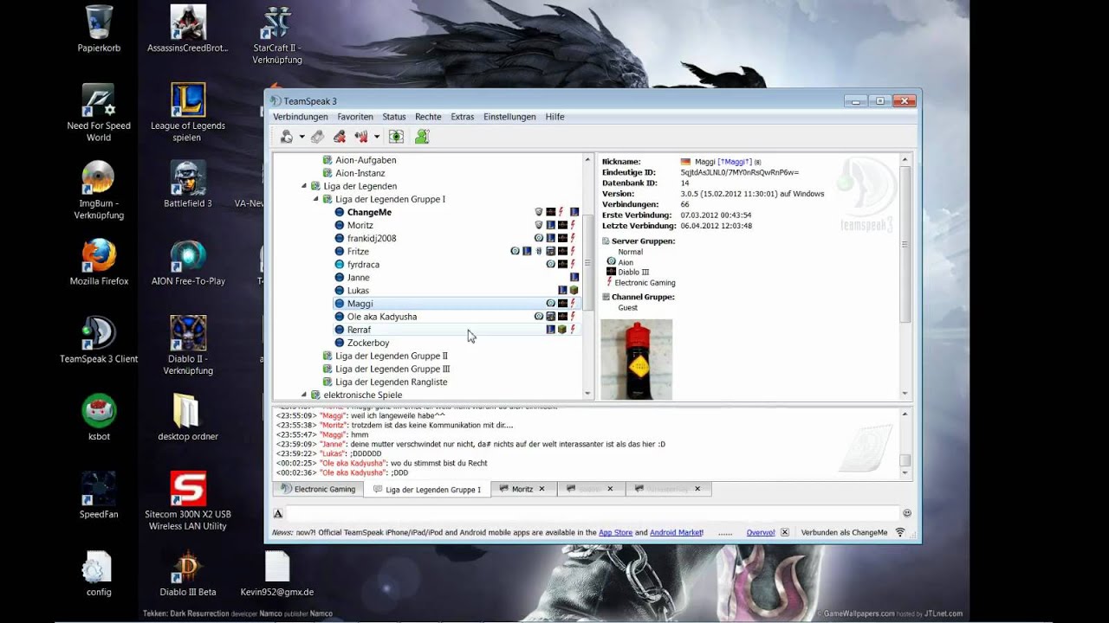The height and width of the screenshot is (623, 1109).
Task: Switch to the Electronic Gaming chat tab
Action: [318, 489]
